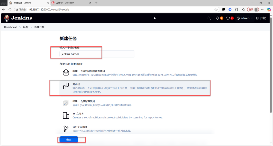
Task: Open the notifications bell icon
Action: (218, 18)
